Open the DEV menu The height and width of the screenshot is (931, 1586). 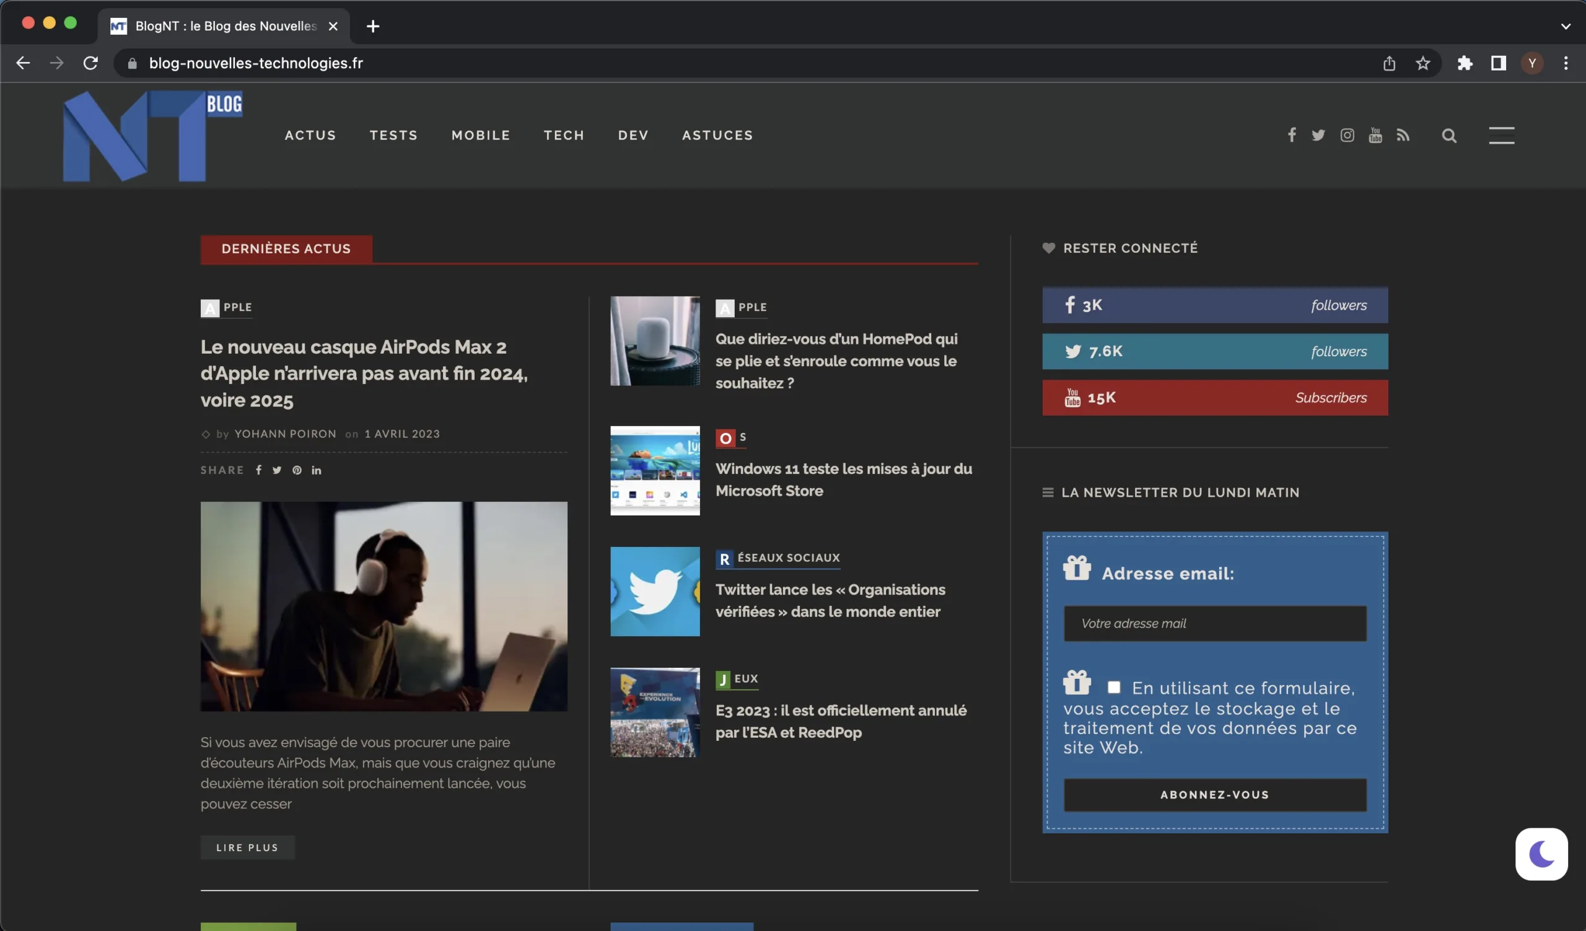coord(633,135)
